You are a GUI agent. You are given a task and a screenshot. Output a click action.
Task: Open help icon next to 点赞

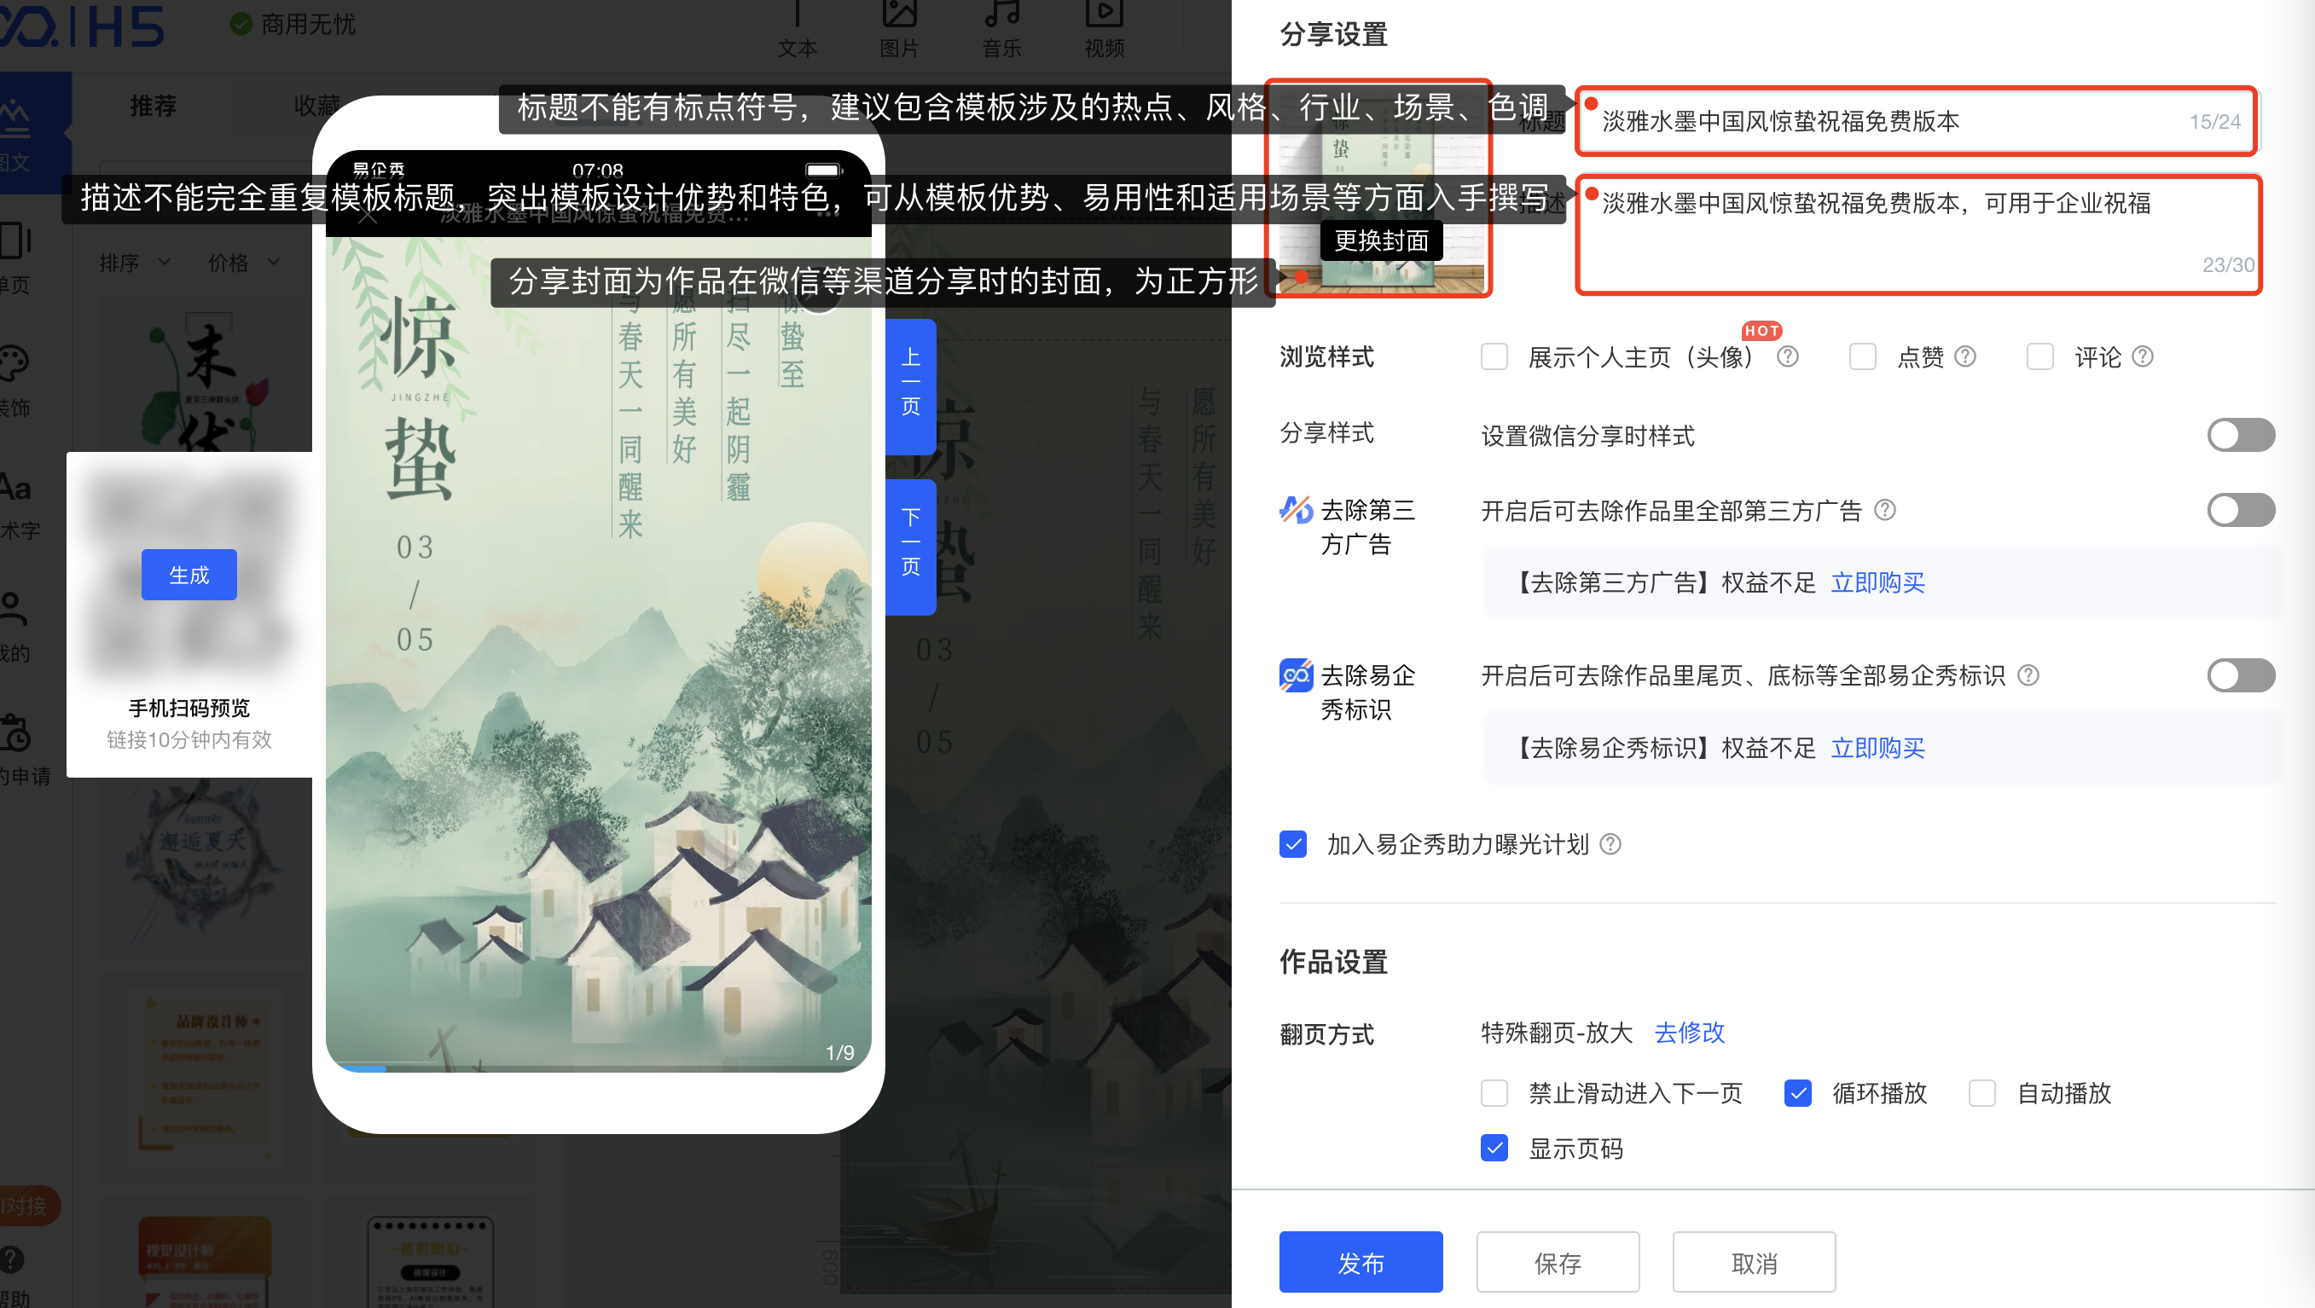1965,356
